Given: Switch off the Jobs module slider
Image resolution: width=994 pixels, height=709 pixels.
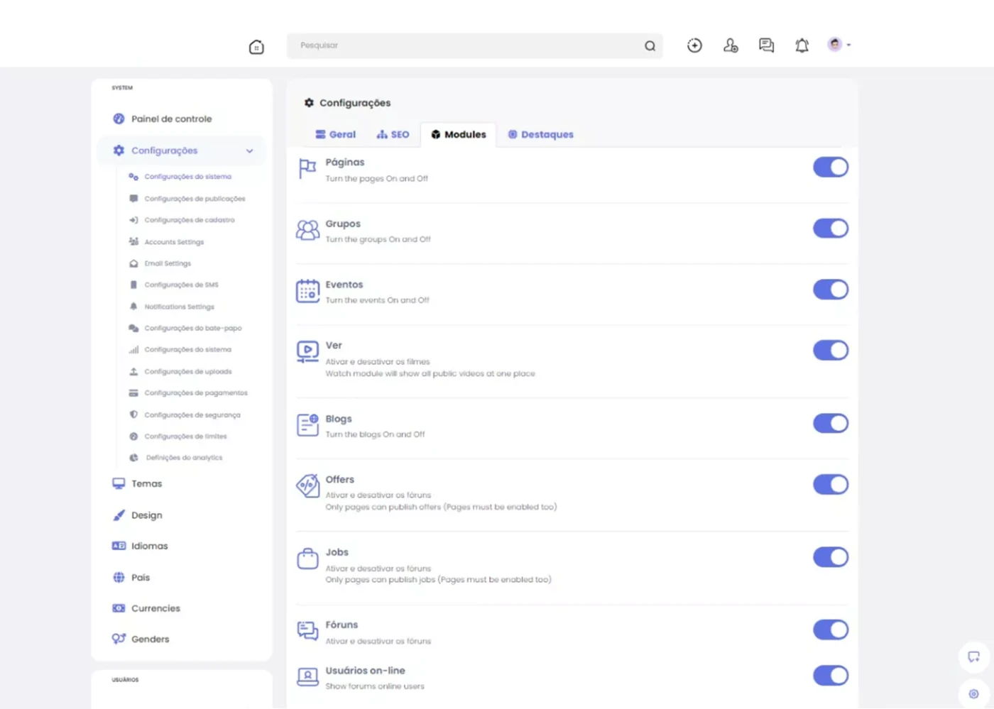Looking at the screenshot, I should [x=830, y=557].
